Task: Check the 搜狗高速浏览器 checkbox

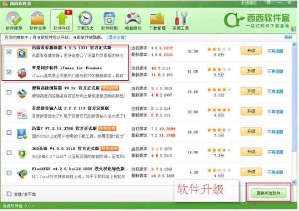Action: 9,92
